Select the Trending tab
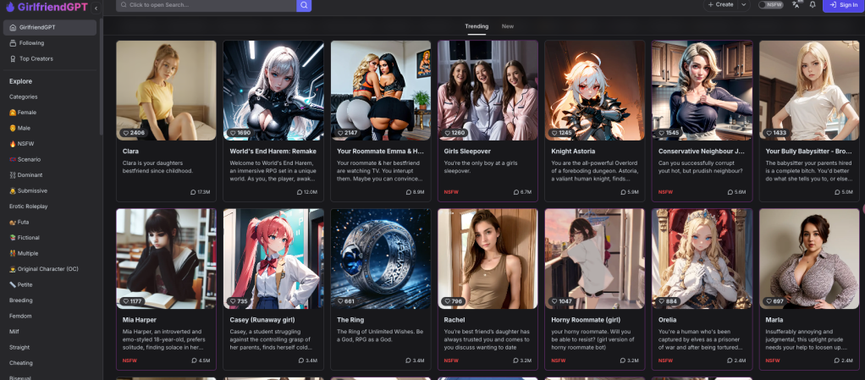Viewport: 865px width, 380px height. coord(477,26)
